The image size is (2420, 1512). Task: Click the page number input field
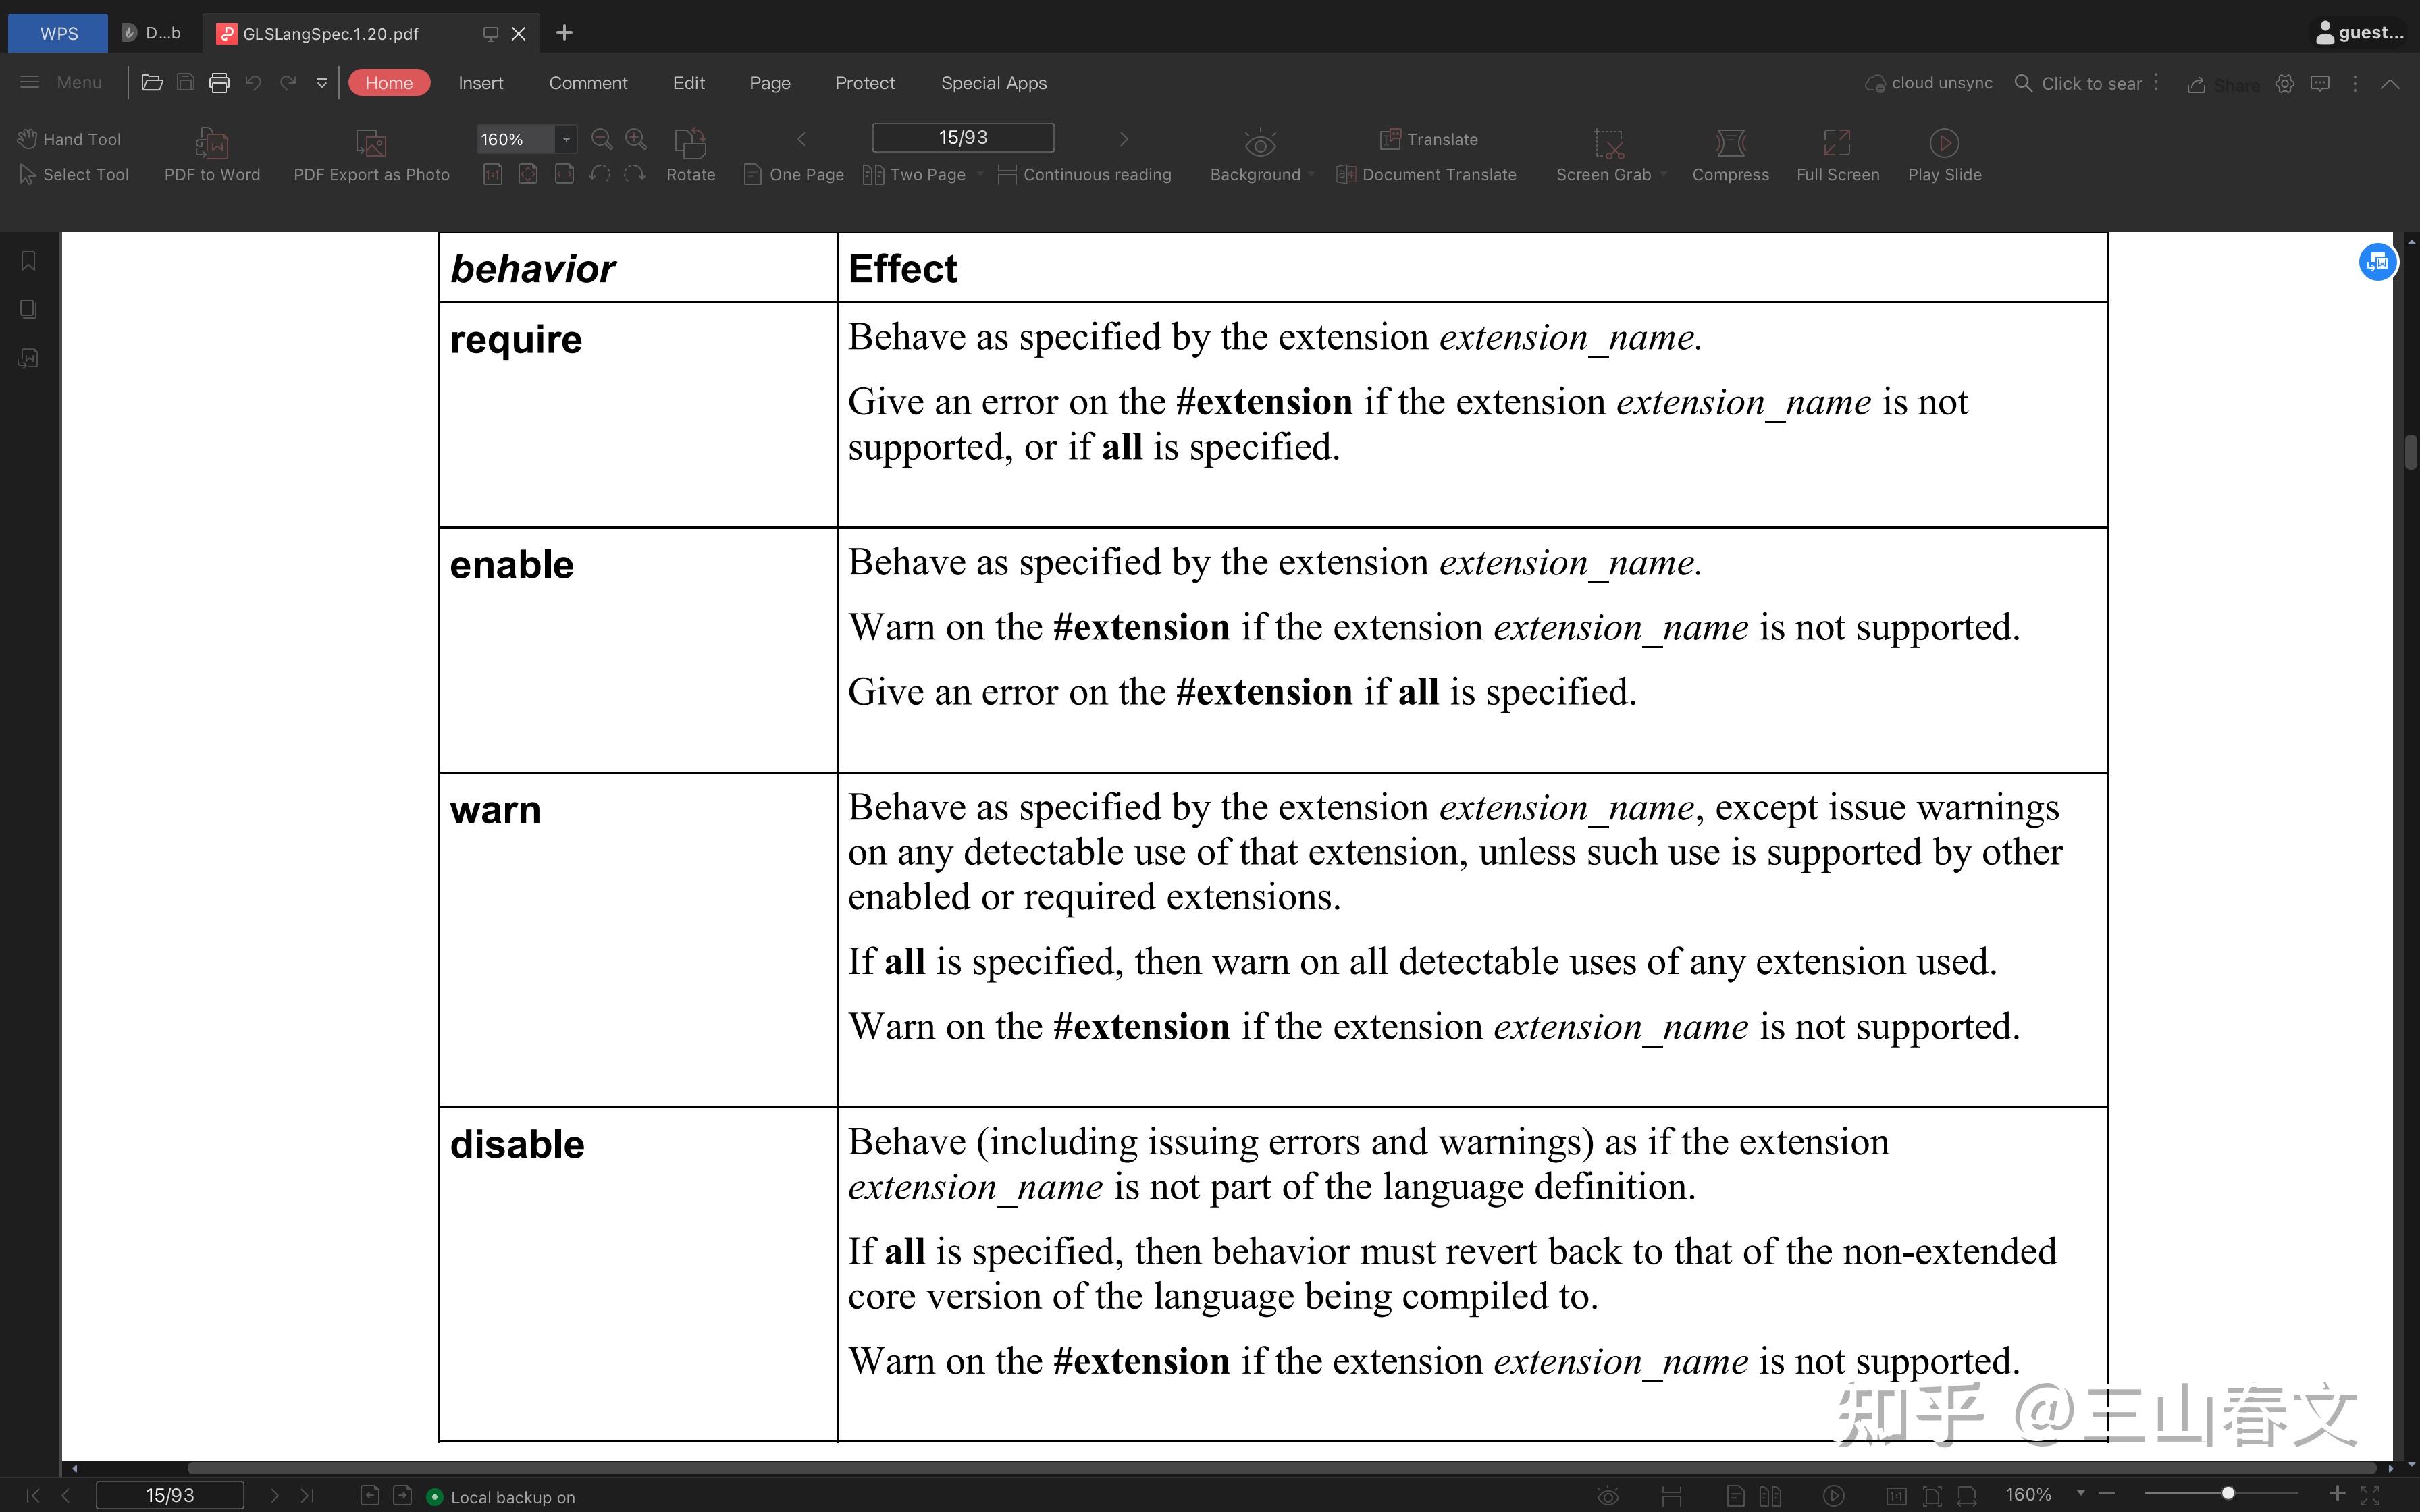962,137
